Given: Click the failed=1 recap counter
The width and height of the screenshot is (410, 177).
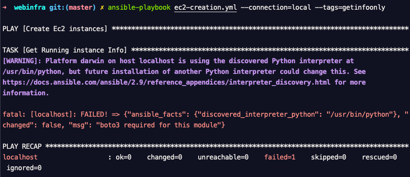Looking at the screenshot, I should (280, 157).
